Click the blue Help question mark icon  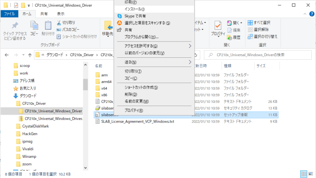pos(312,14)
